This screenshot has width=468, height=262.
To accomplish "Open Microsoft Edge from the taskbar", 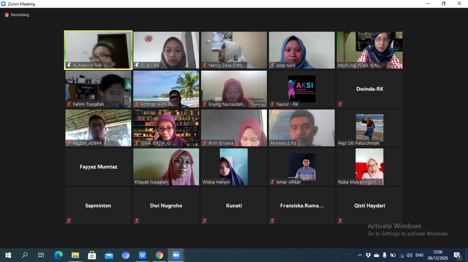I will (58, 255).
